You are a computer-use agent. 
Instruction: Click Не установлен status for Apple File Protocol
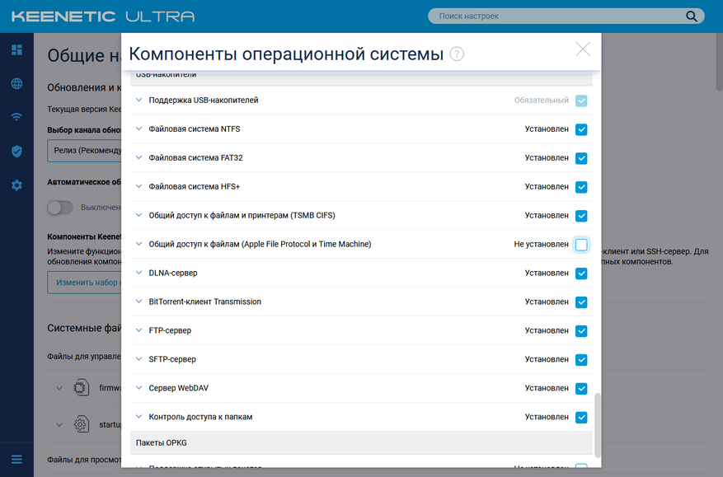pyautogui.click(x=541, y=244)
